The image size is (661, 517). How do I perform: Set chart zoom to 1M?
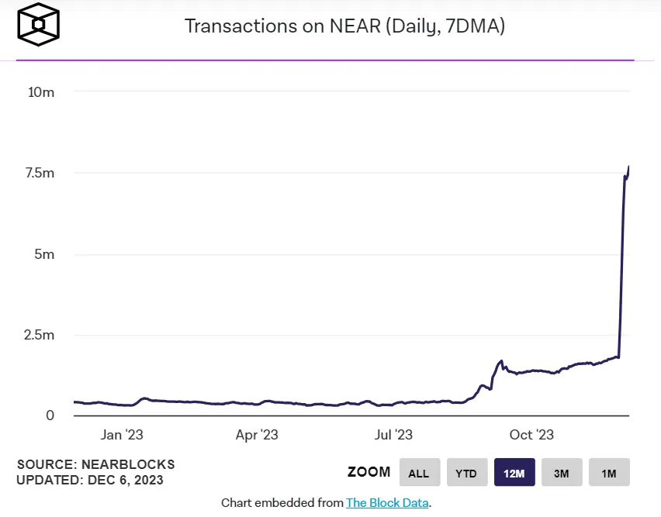[609, 472]
